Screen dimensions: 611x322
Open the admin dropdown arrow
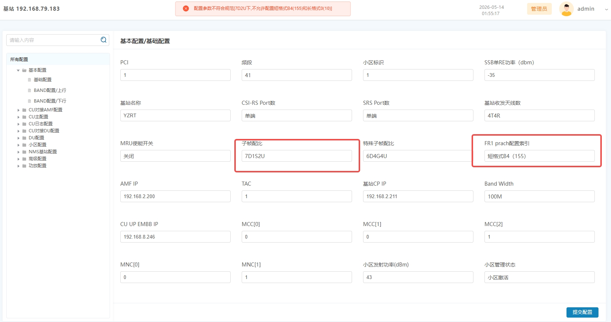click(606, 9)
